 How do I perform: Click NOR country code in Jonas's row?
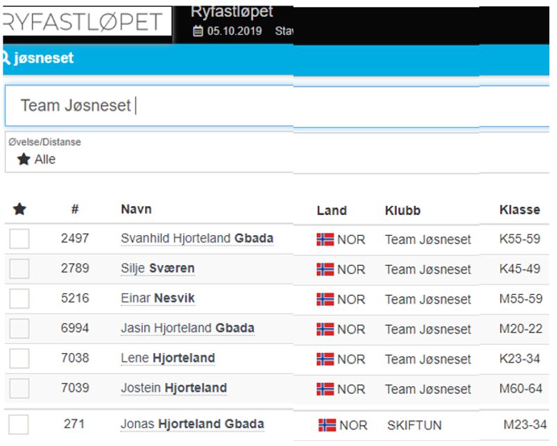point(354,425)
